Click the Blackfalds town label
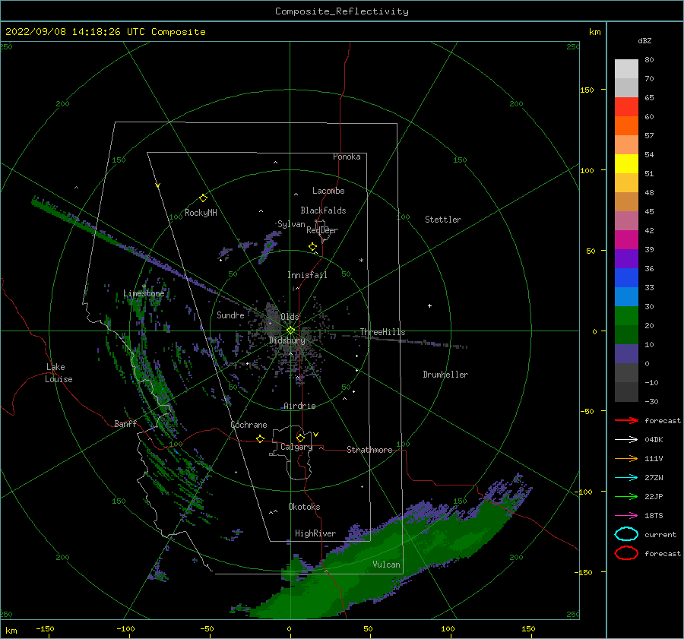Viewport: 684px width, 639px height. click(323, 210)
